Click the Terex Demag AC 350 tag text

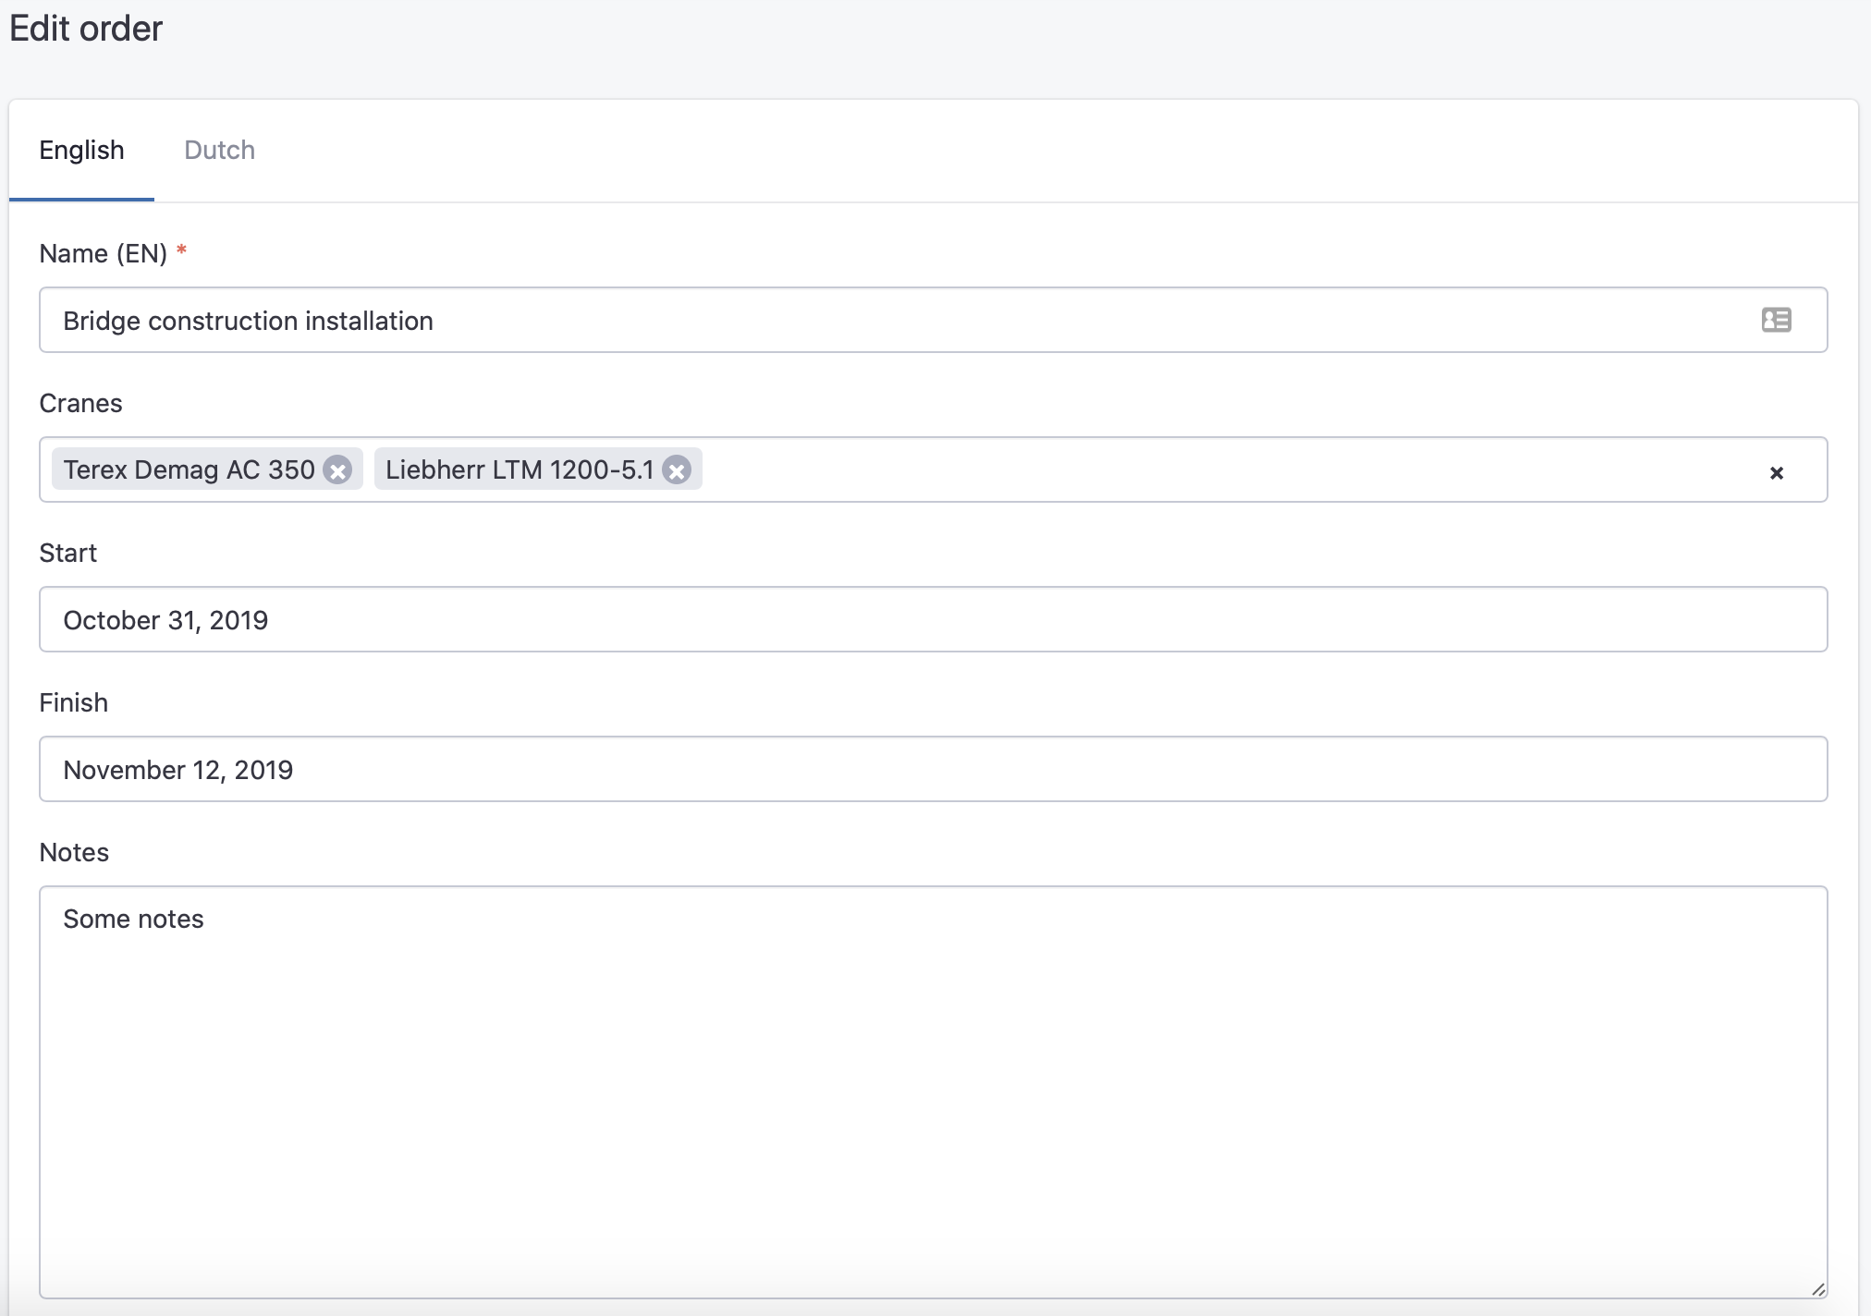click(x=189, y=469)
